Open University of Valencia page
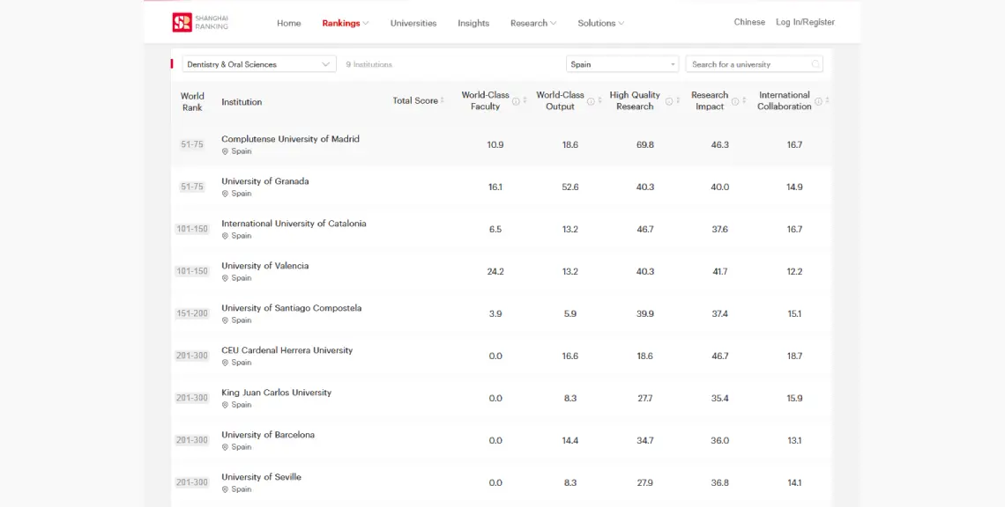Viewport: 1005px width, 507px height. pos(265,266)
